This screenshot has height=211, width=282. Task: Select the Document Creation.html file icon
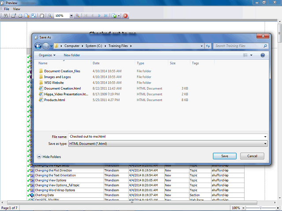(x=41, y=88)
